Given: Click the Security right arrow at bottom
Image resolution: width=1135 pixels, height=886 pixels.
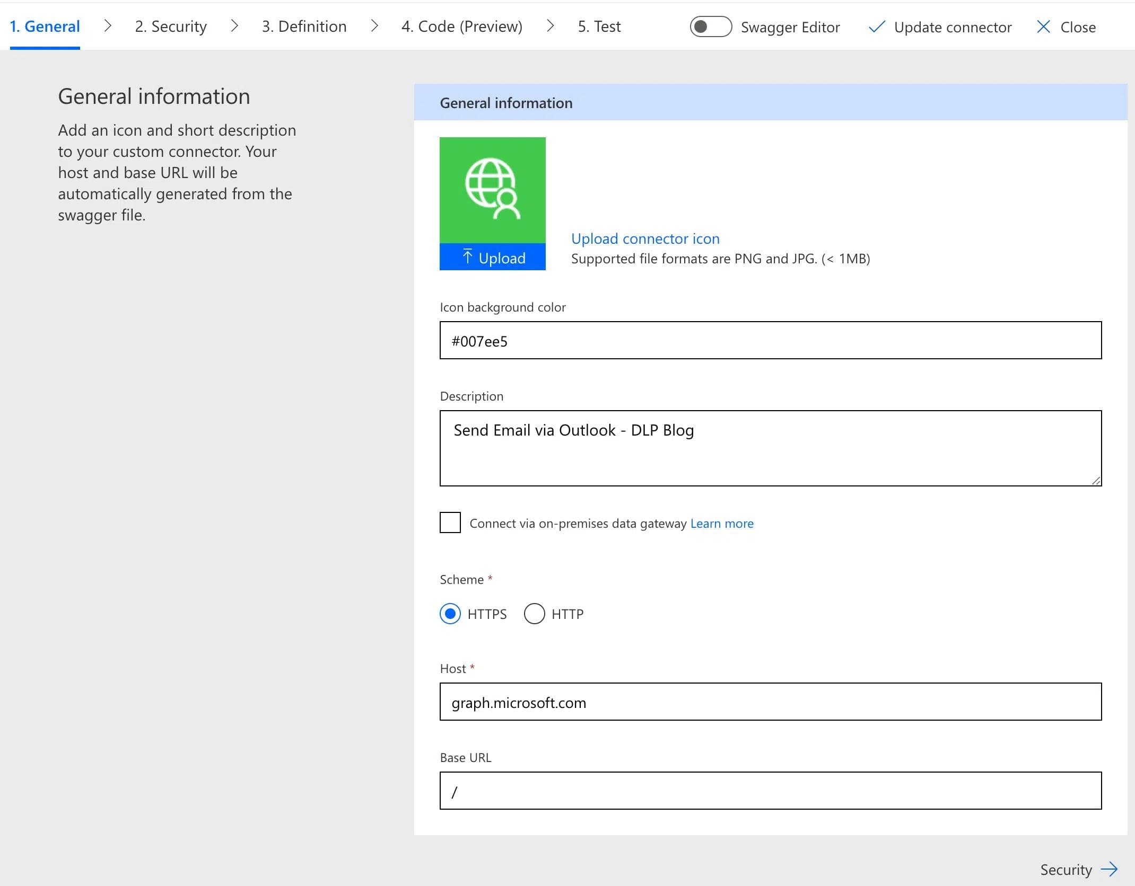Looking at the screenshot, I should (x=1109, y=870).
